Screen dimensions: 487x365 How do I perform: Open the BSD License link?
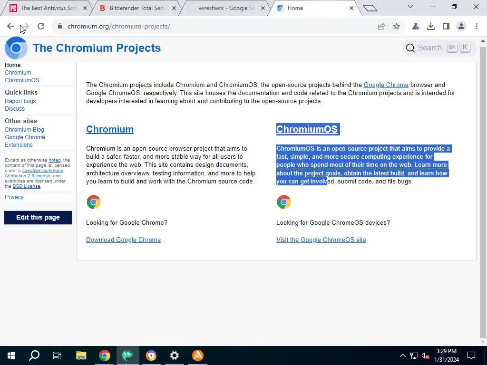tap(27, 186)
